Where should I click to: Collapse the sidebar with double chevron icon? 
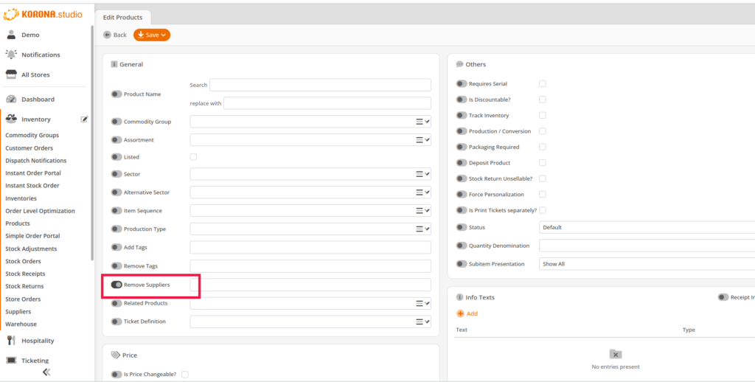[x=46, y=372]
